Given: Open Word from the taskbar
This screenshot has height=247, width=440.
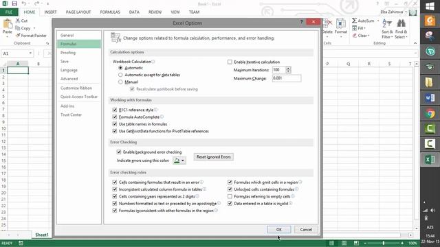Looking at the screenshot, I should 430,97.
